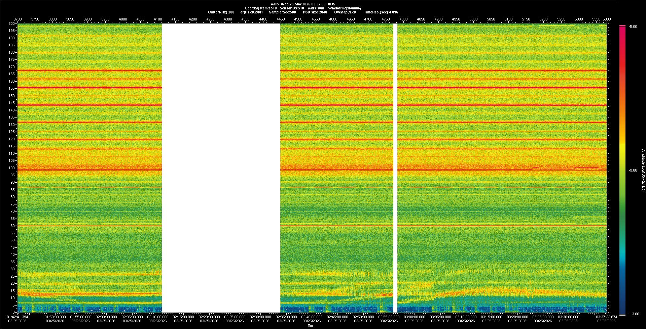Image resolution: width=646 pixels, height=329 pixels.
Task: Select the large white data gap region
Action: pyautogui.click(x=221, y=168)
